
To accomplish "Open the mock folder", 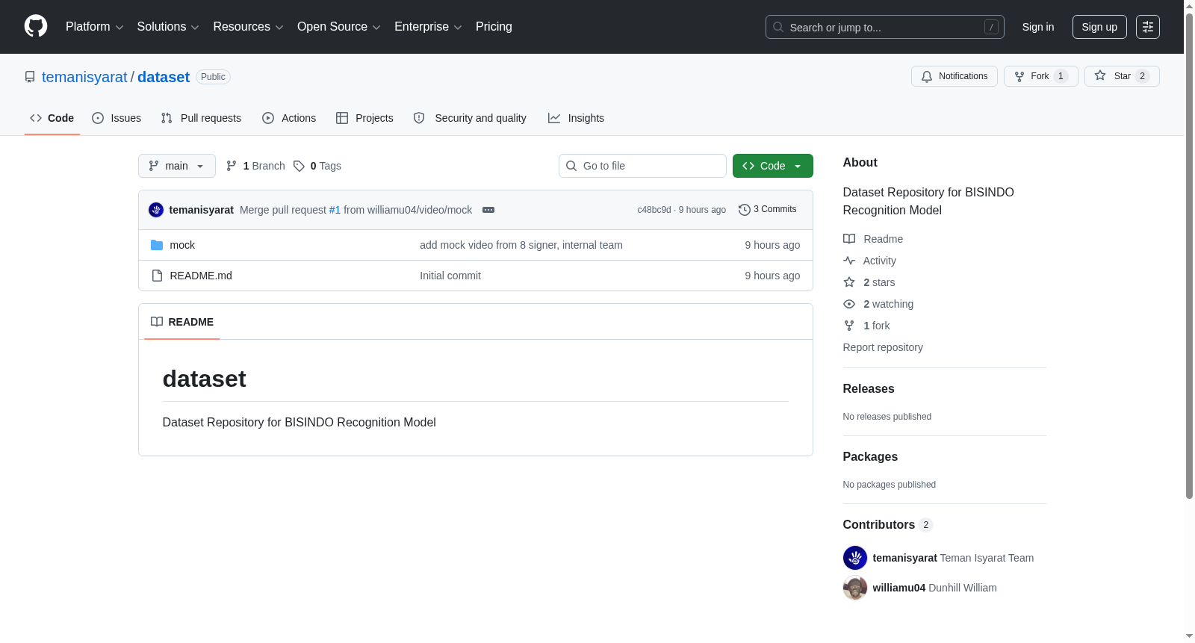I will click(x=182, y=245).
